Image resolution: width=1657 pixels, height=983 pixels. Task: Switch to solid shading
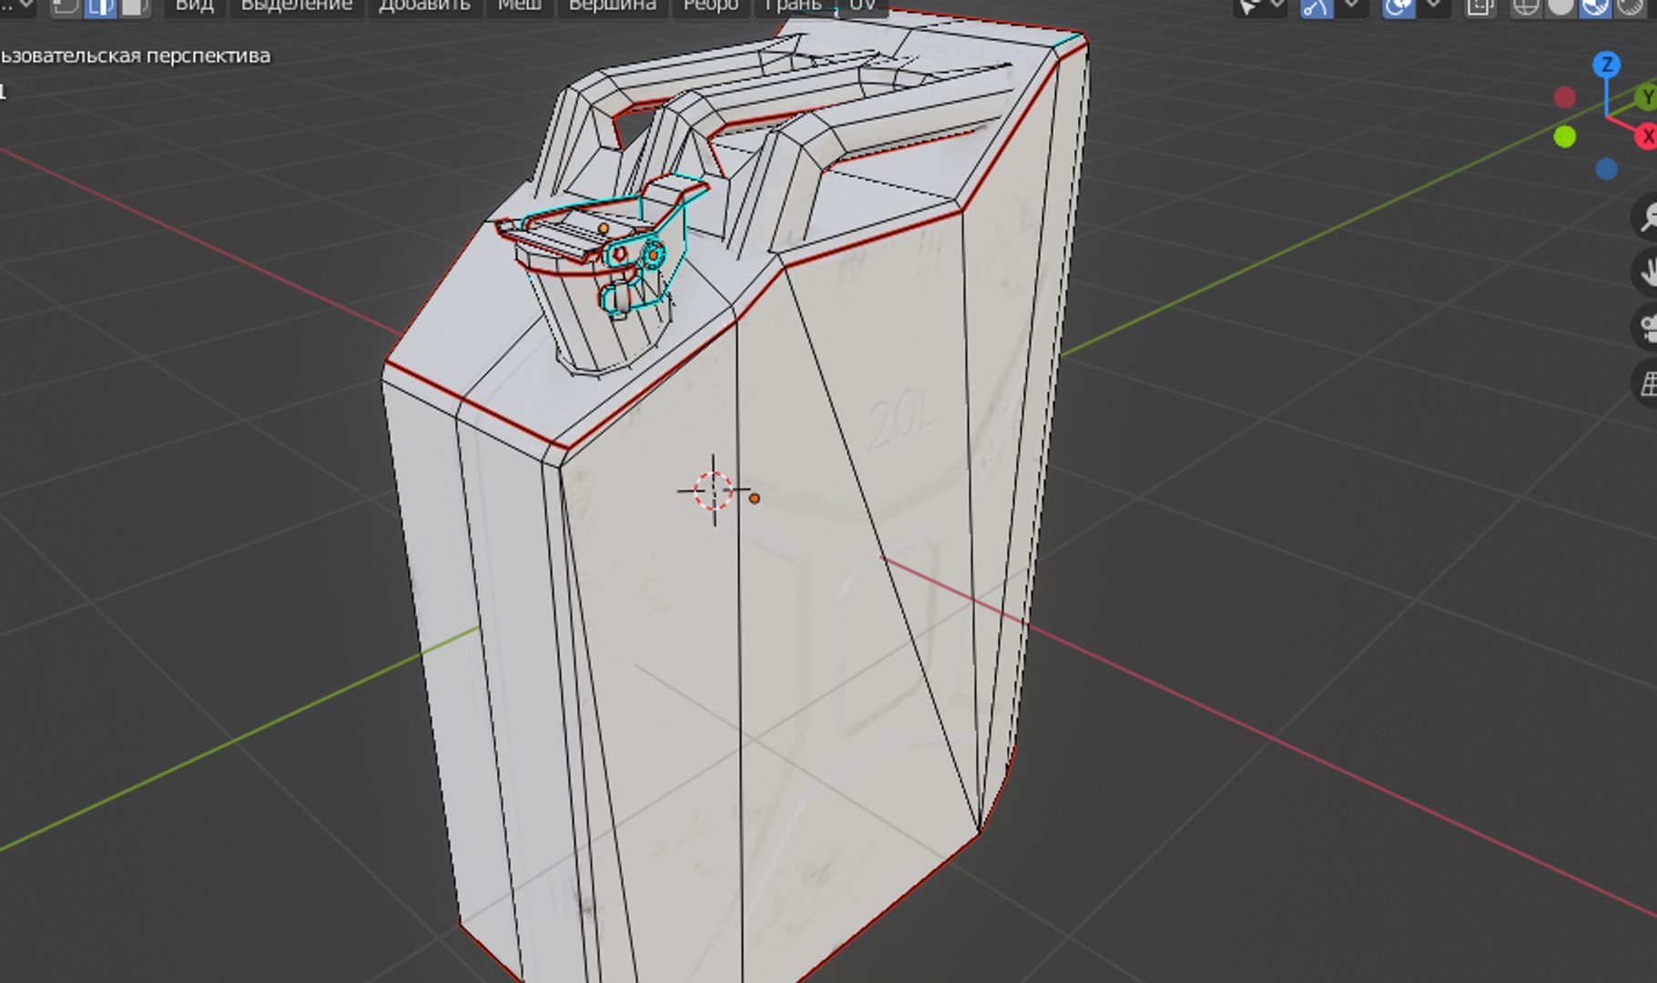pos(1560,7)
